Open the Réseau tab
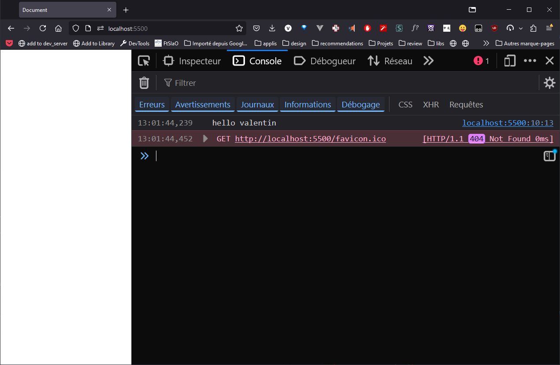Image resolution: width=560 pixels, height=365 pixels. [x=390, y=61]
